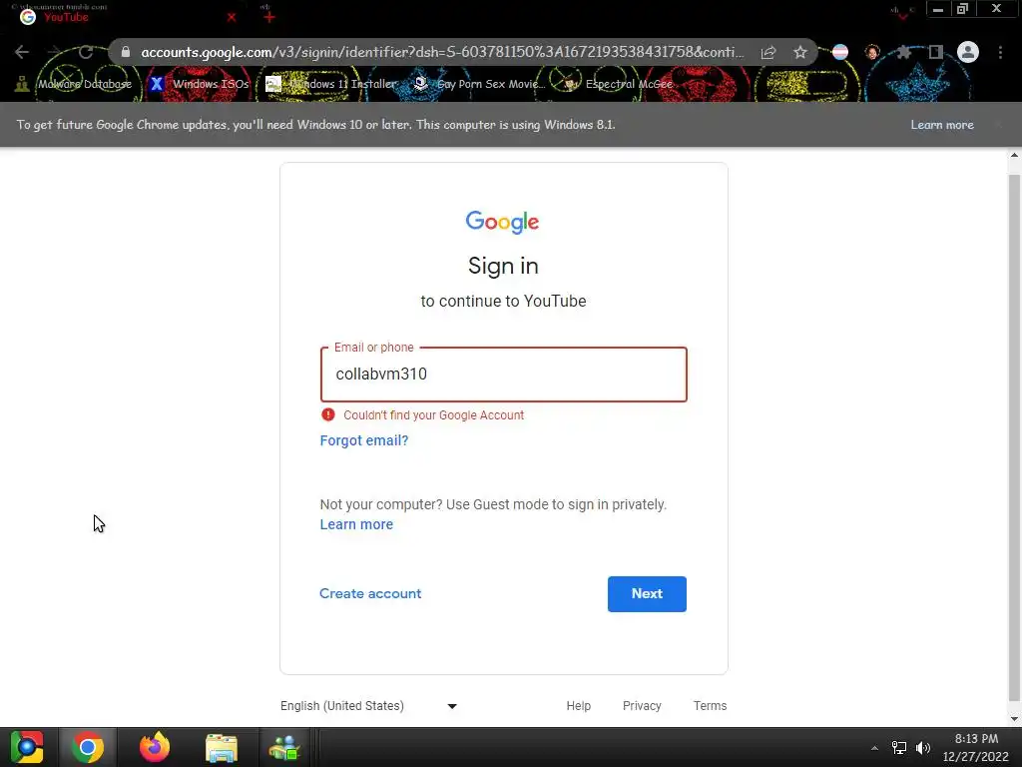This screenshot has width=1022, height=767.
Task: Click the avatar extension icon beside the flag
Action: pos(872,52)
